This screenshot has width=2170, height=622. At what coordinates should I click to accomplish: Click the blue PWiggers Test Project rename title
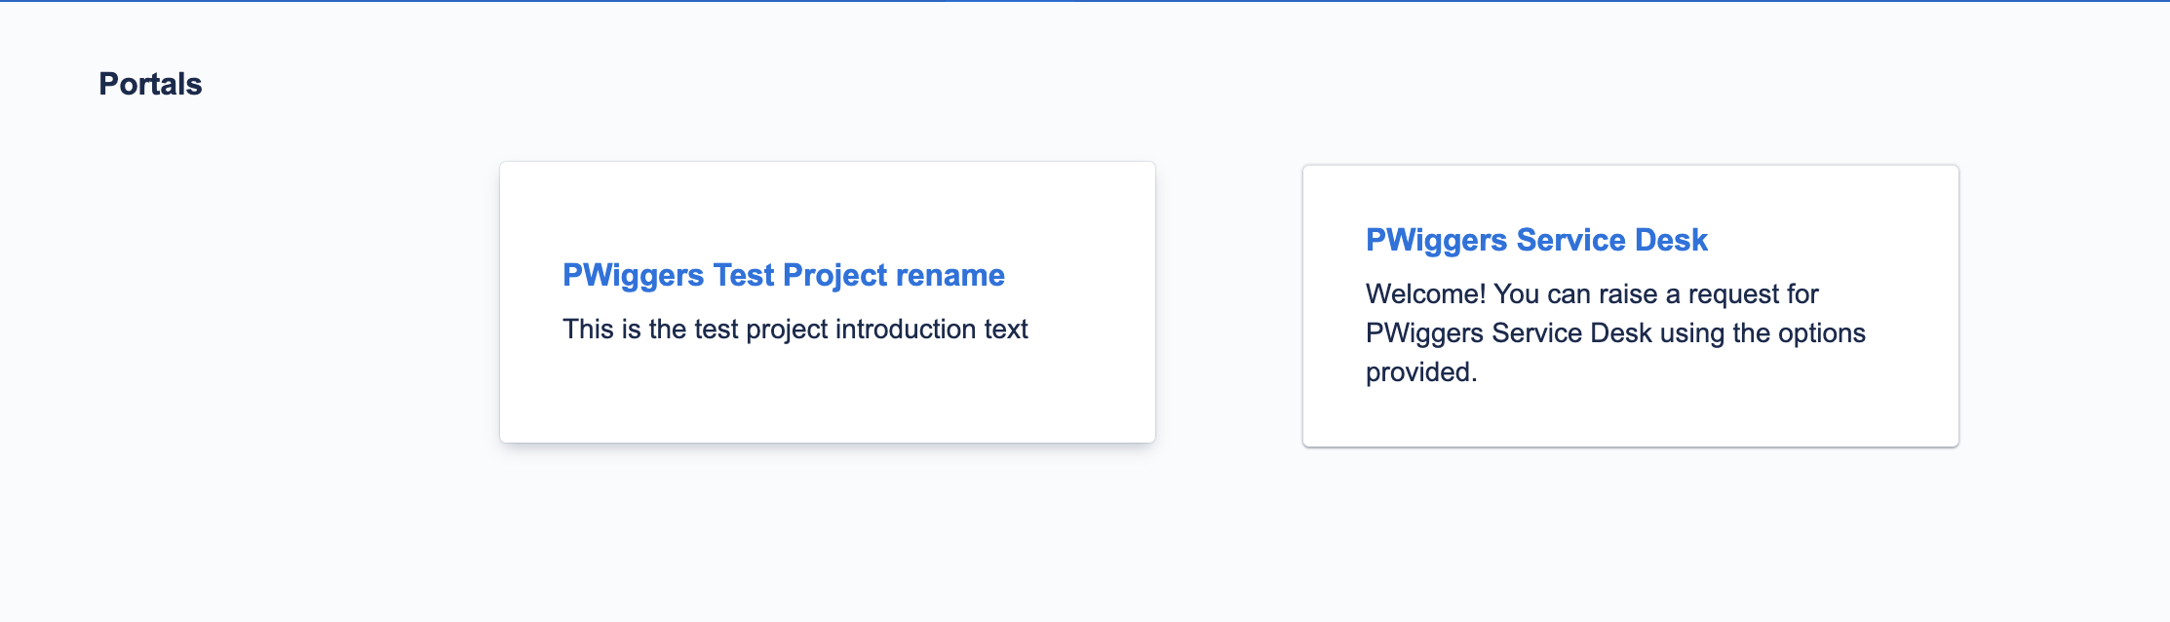click(783, 276)
